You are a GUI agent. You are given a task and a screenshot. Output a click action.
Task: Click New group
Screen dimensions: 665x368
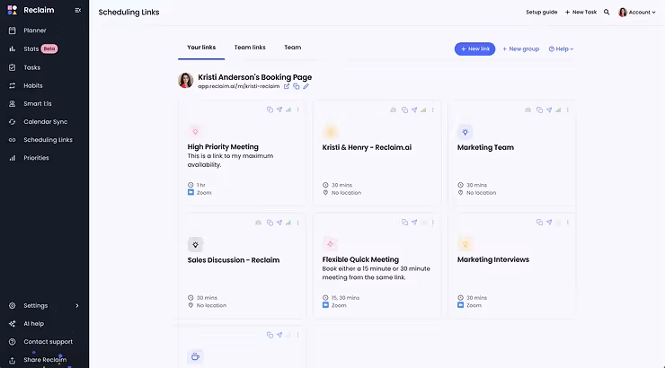coord(521,49)
